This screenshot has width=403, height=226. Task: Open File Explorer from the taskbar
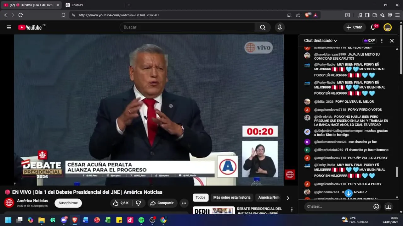41,220
